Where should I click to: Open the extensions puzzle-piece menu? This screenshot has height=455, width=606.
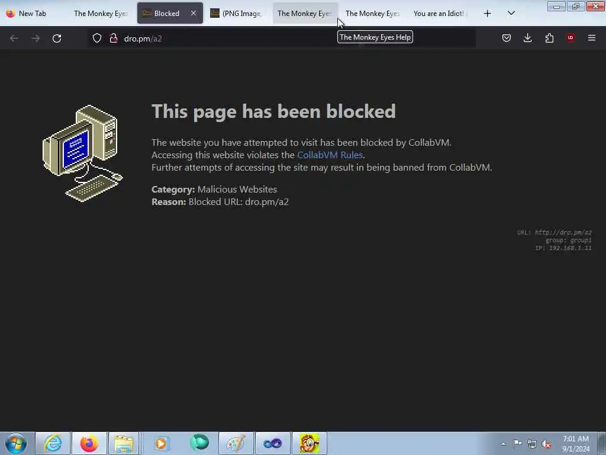coord(549,38)
